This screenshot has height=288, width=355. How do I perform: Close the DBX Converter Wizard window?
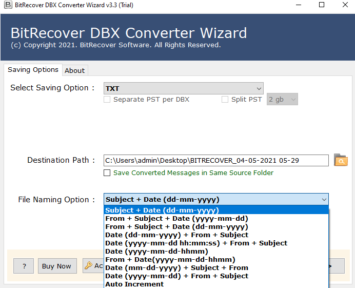pos(345,5)
